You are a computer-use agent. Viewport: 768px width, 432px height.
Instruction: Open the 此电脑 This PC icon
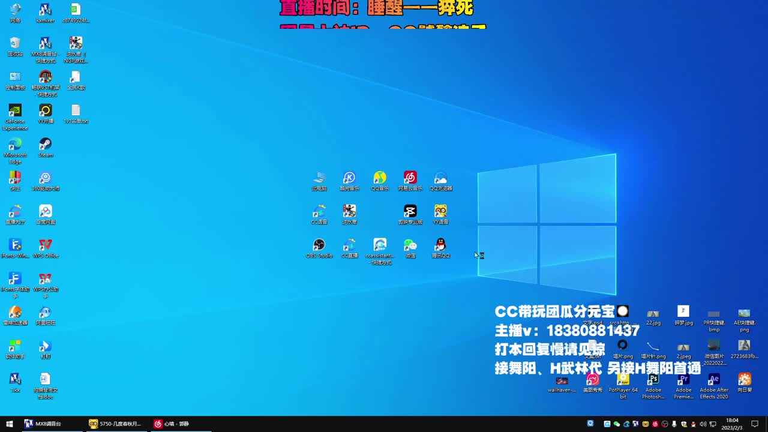(319, 181)
